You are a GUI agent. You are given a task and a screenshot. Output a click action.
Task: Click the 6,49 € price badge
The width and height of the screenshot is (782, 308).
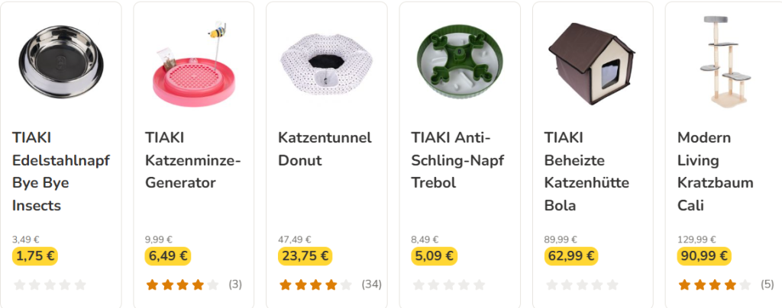(x=169, y=256)
